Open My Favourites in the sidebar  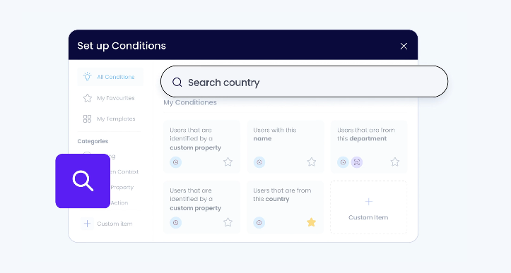click(109, 98)
